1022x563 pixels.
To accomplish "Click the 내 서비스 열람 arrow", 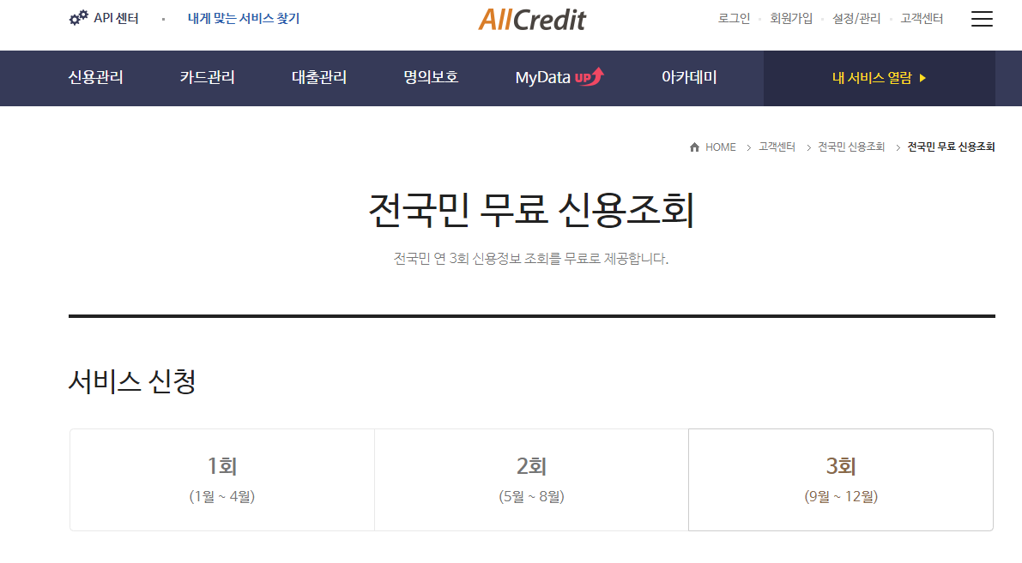I will click(x=924, y=77).
